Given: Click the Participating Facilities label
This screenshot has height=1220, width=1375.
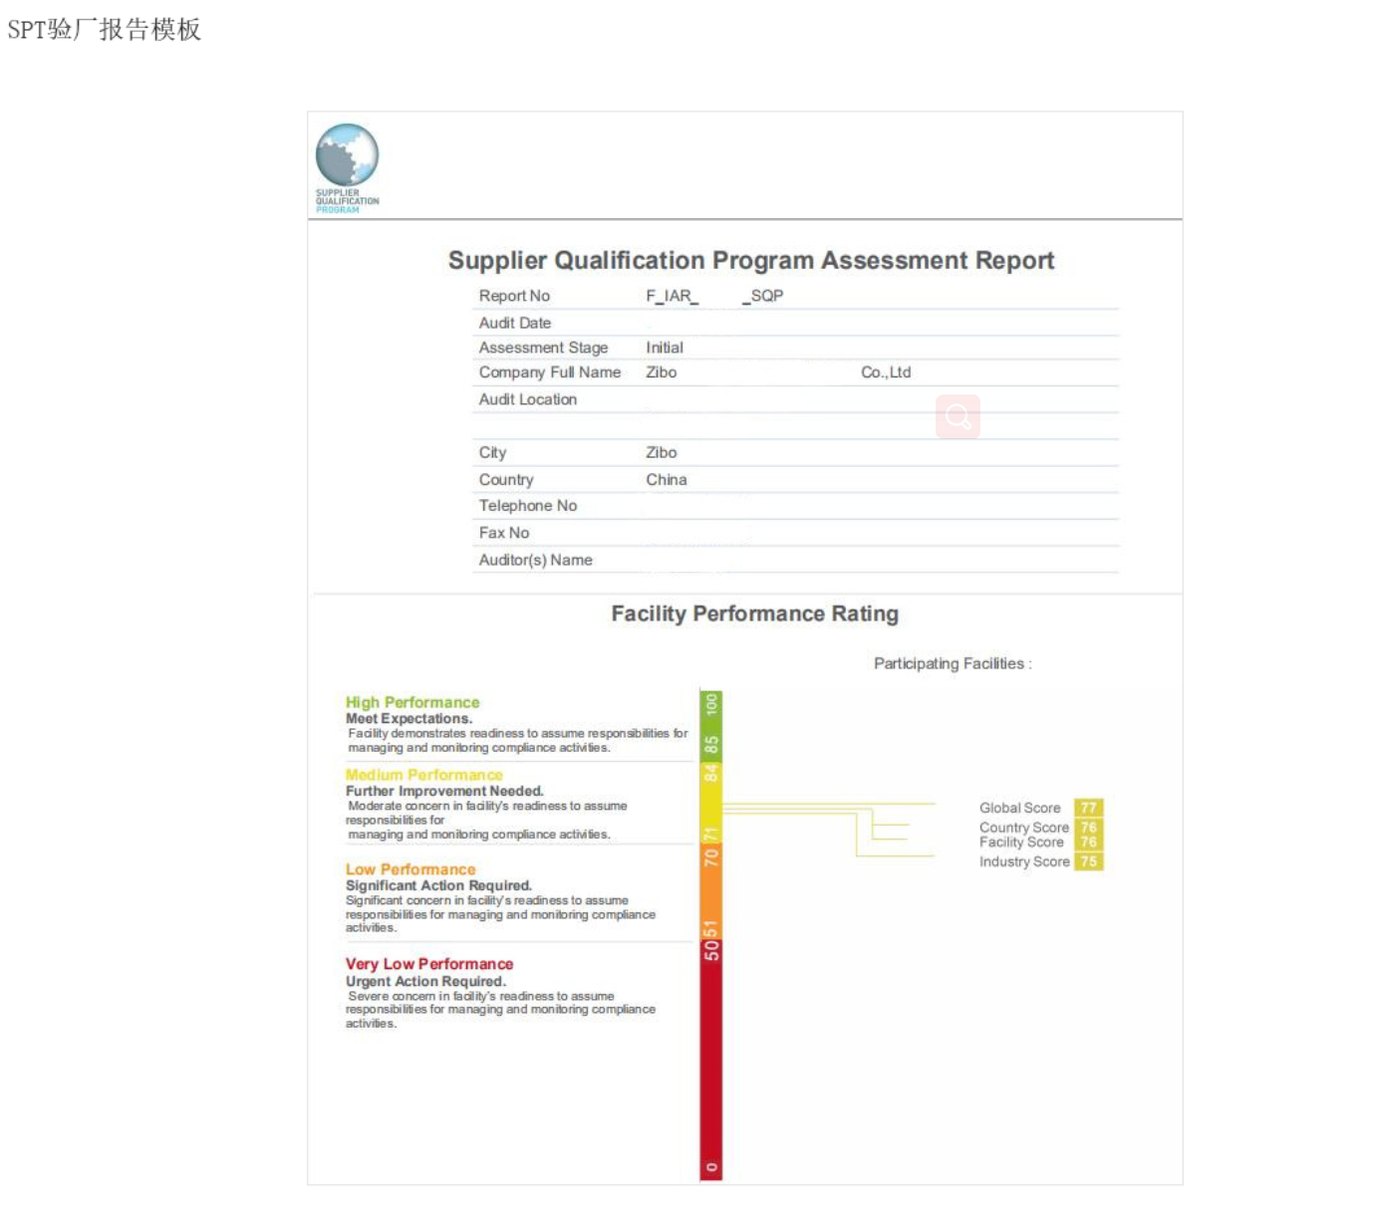Looking at the screenshot, I should coord(953,663).
